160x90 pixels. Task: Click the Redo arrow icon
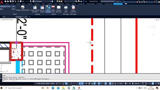click(x=27, y=1)
